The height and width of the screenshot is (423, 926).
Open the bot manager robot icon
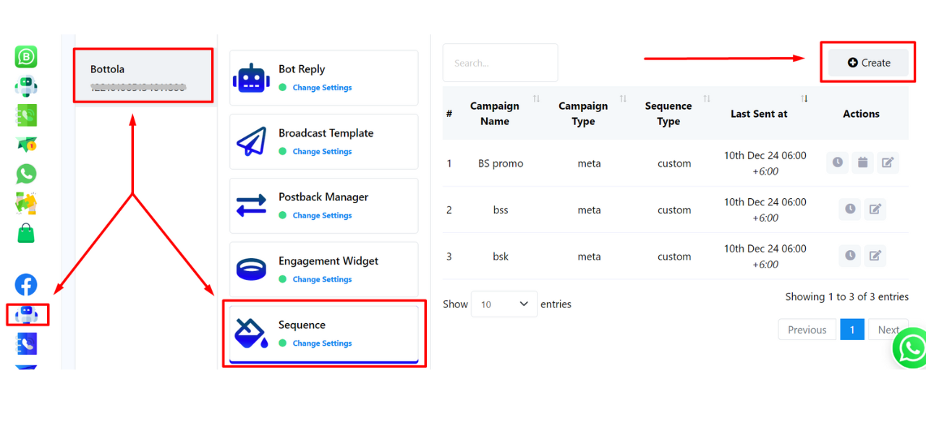click(27, 315)
